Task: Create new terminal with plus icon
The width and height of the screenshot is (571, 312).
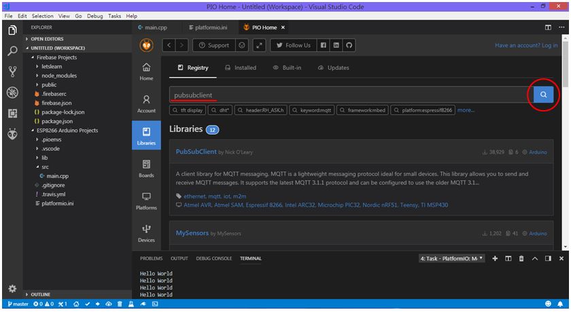Action: point(495,258)
